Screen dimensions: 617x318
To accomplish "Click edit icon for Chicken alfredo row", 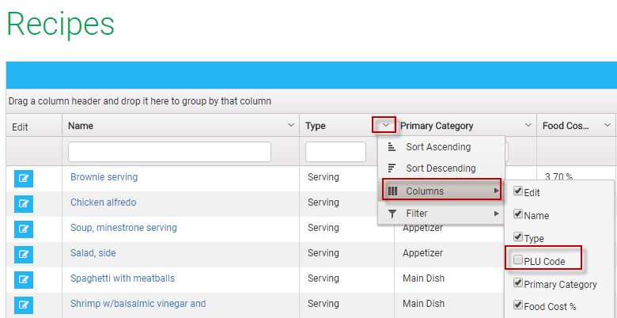I will (24, 203).
